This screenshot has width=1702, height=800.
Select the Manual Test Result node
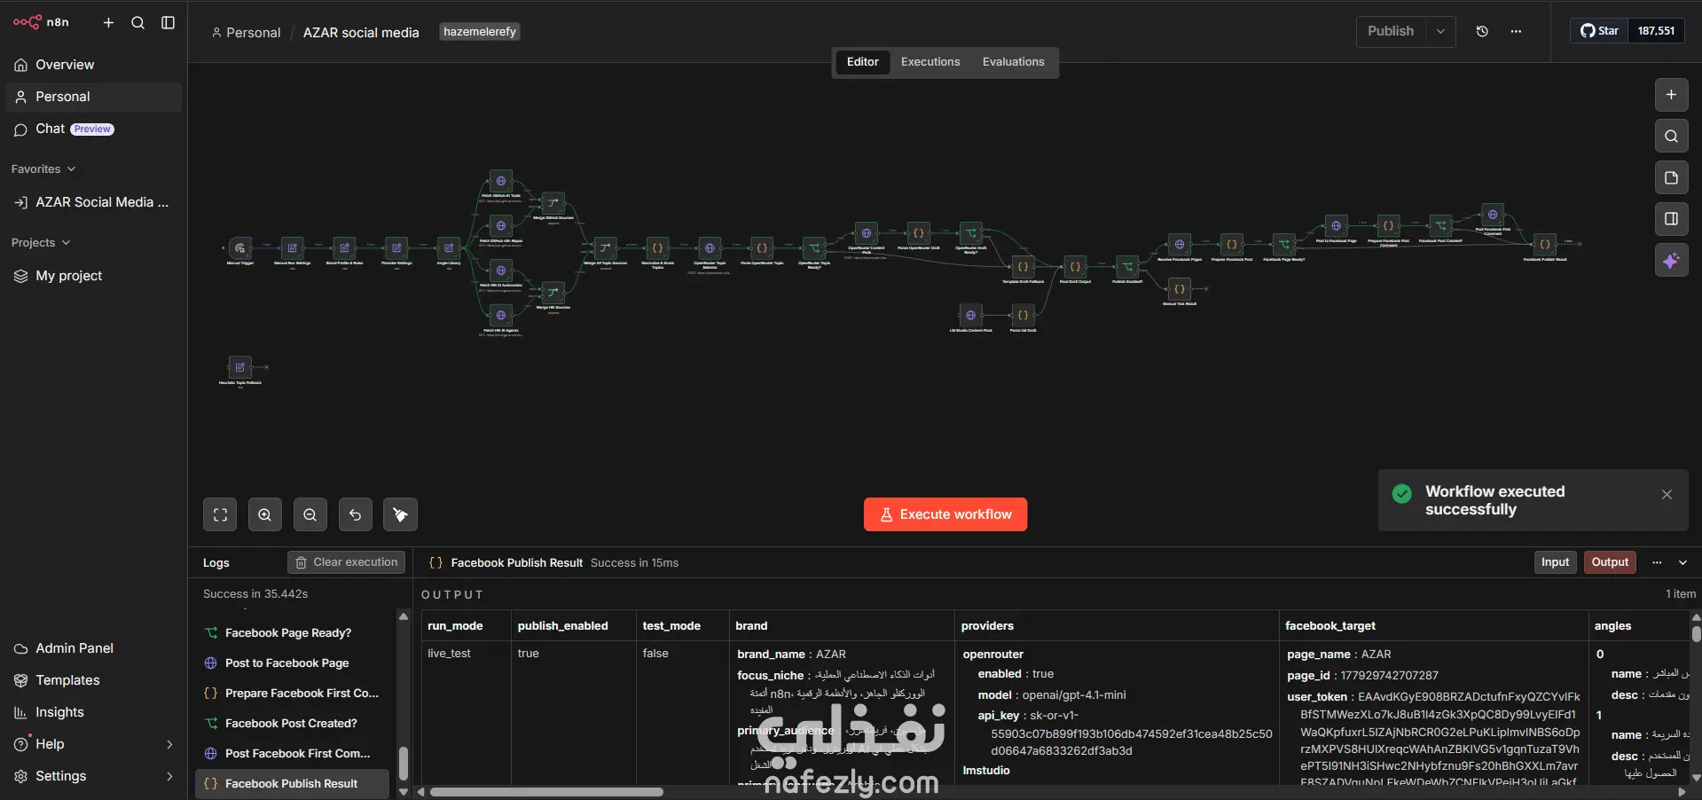point(1180,288)
